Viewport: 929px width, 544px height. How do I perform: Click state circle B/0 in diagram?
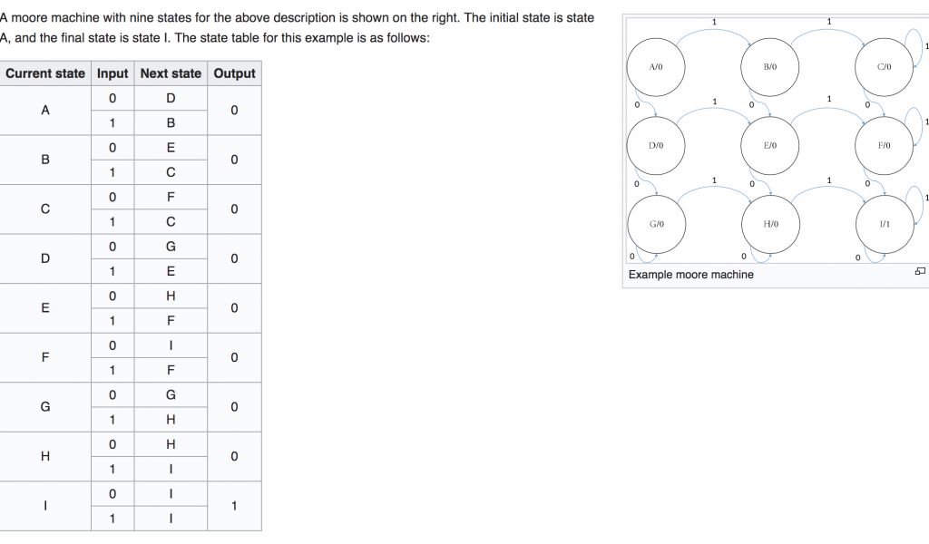pos(770,67)
